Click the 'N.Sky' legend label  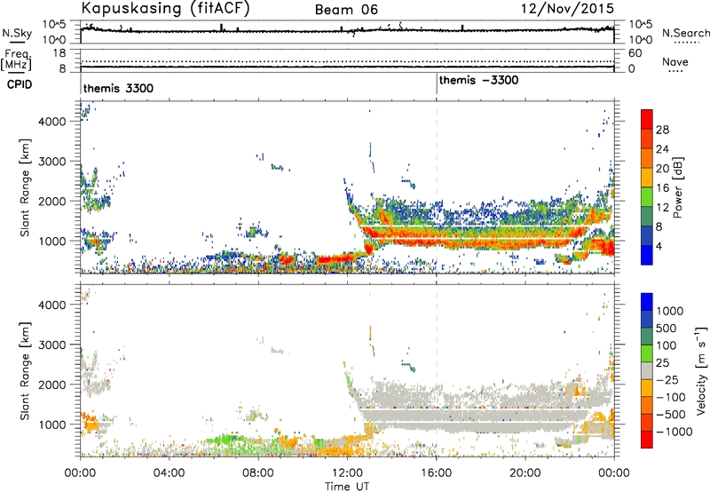tap(17, 33)
